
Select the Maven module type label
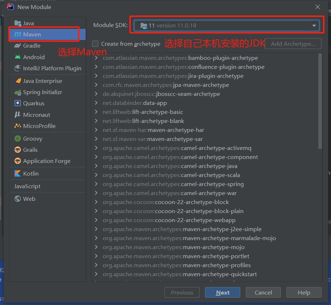(x=32, y=34)
